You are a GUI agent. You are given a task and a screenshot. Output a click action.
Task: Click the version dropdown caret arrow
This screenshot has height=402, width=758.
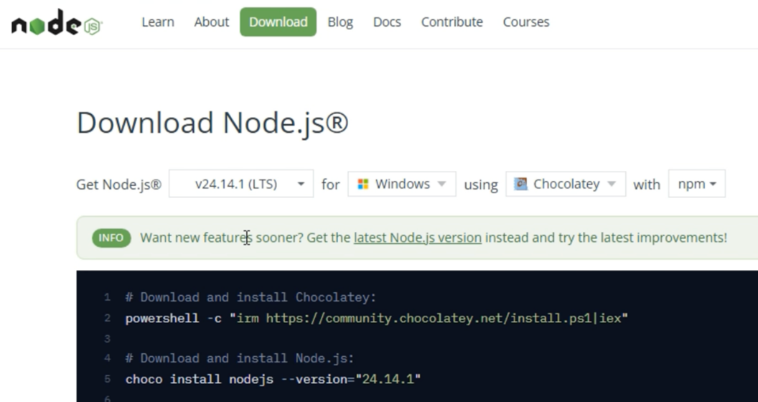click(x=301, y=184)
